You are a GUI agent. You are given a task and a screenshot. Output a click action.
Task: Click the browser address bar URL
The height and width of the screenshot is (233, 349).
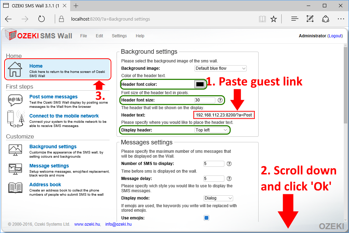[x=110, y=19]
